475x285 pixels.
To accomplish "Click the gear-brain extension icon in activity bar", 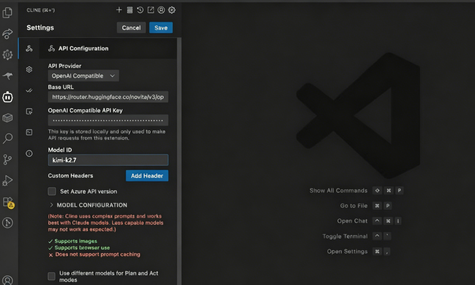I will 7,55.
